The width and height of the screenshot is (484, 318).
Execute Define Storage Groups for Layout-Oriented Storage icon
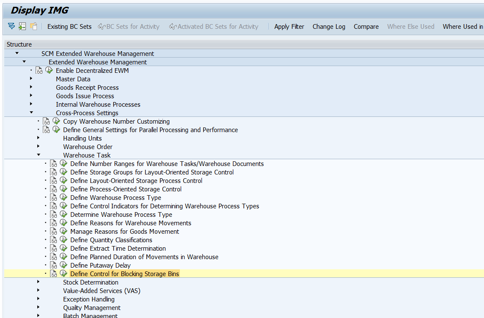(x=63, y=172)
